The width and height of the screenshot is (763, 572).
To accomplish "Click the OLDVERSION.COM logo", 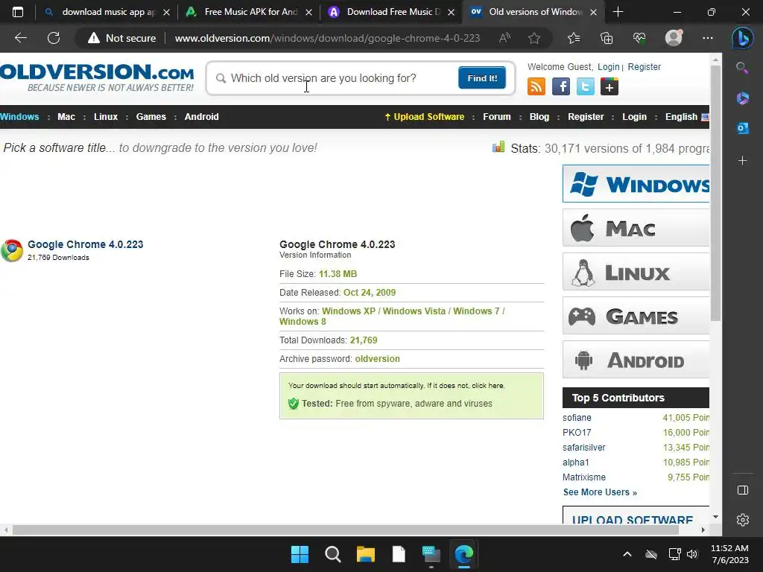I will pyautogui.click(x=97, y=77).
